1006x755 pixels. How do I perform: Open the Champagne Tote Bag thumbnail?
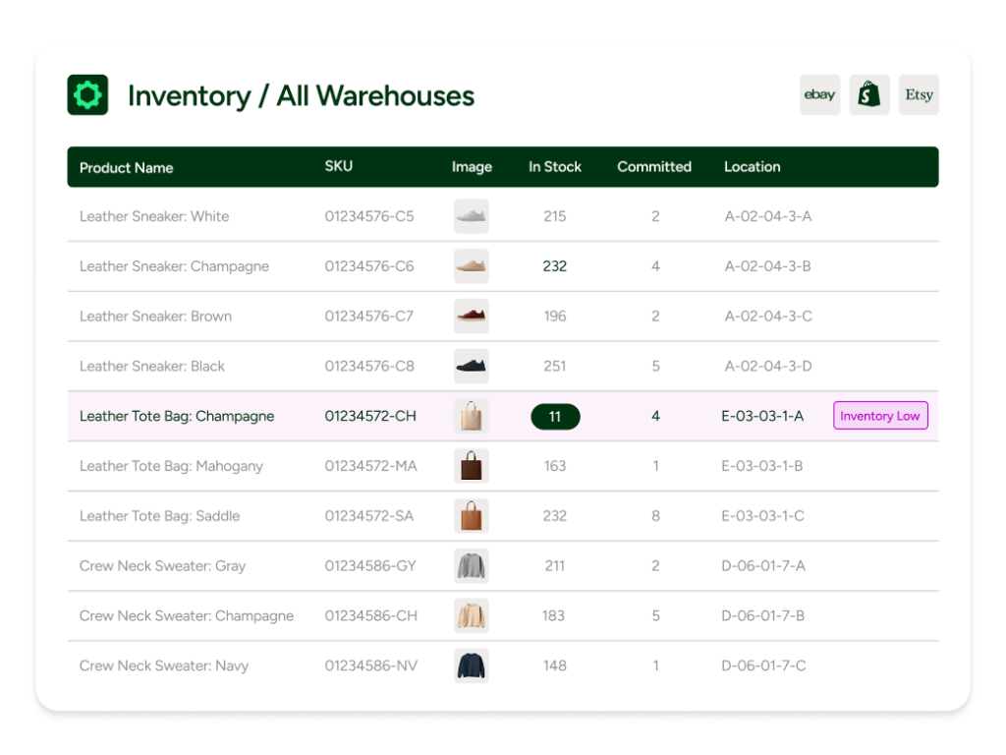pos(472,416)
